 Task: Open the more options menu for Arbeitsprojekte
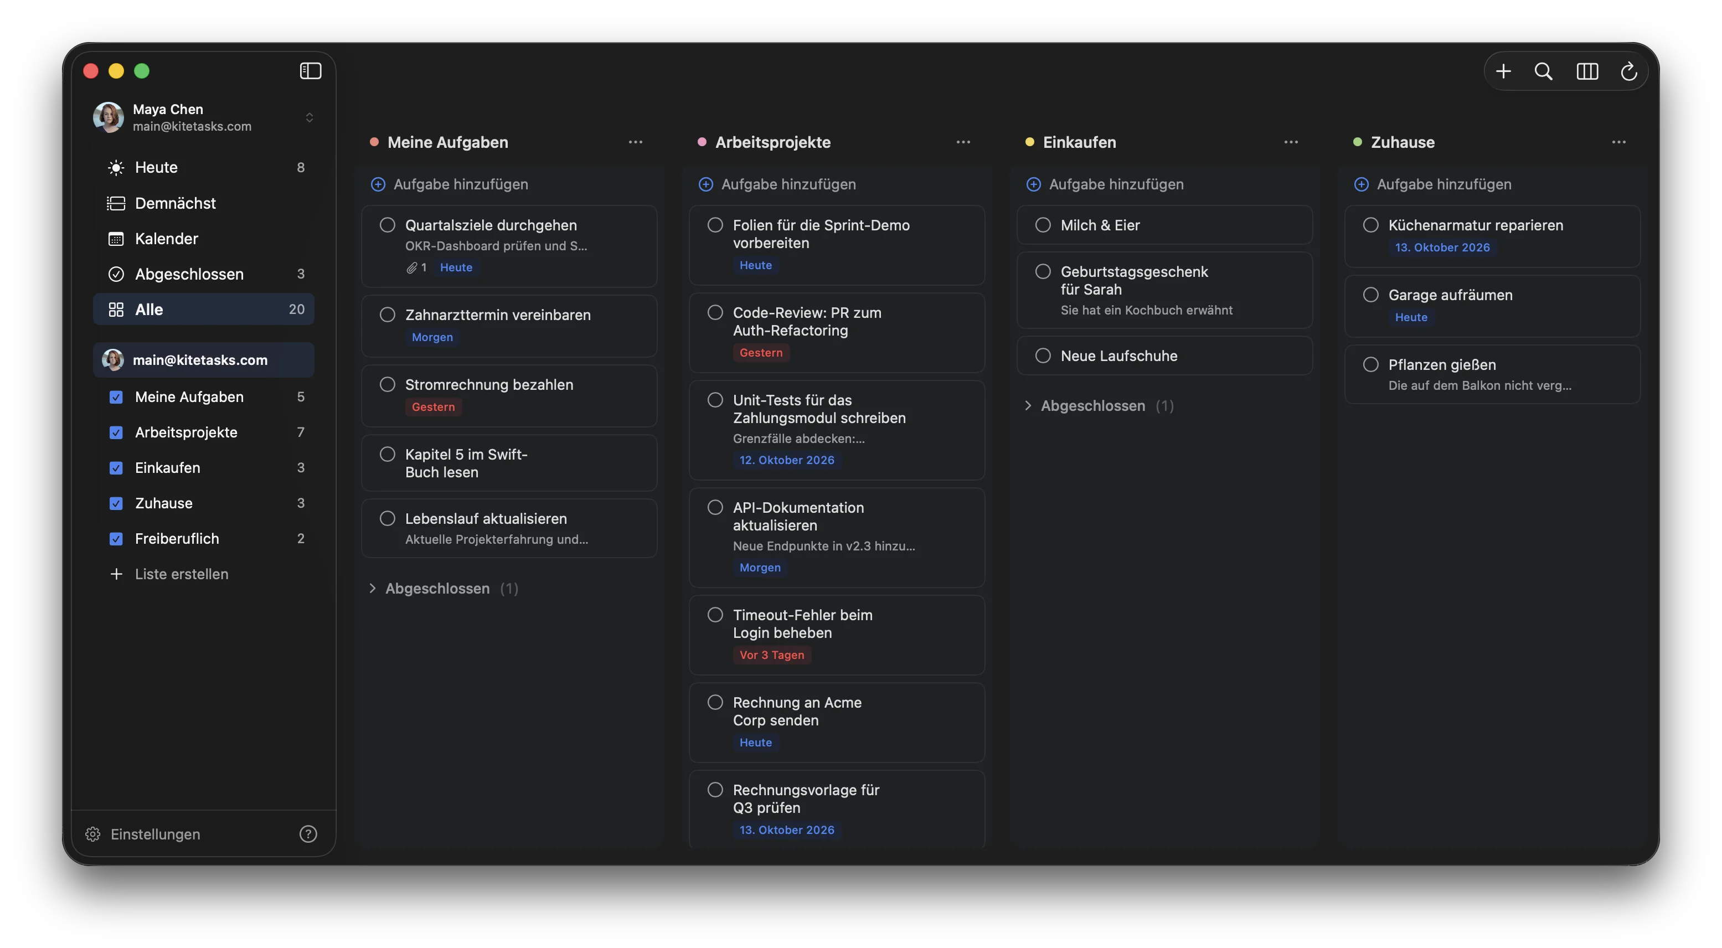[963, 142]
